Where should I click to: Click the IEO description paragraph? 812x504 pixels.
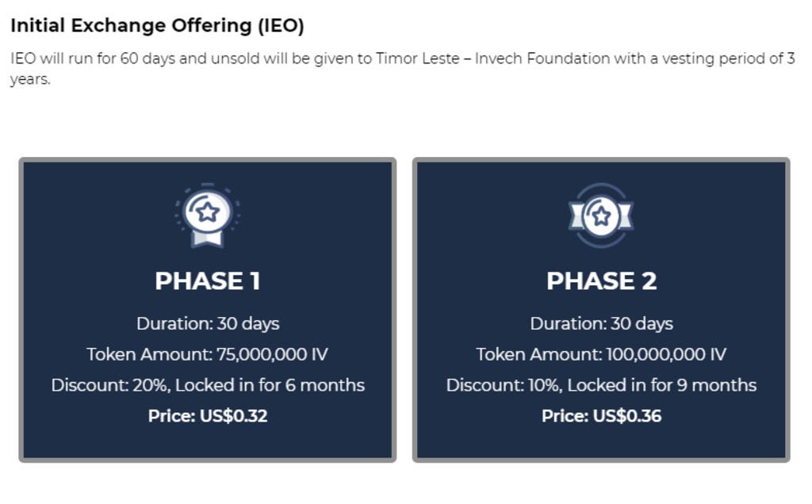(x=402, y=68)
